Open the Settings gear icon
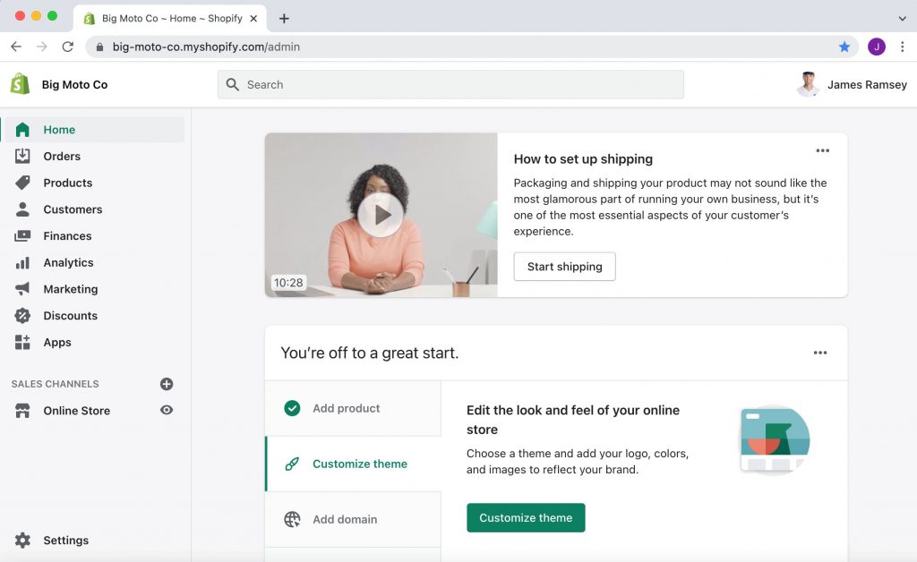This screenshot has height=562, width=917. point(22,541)
